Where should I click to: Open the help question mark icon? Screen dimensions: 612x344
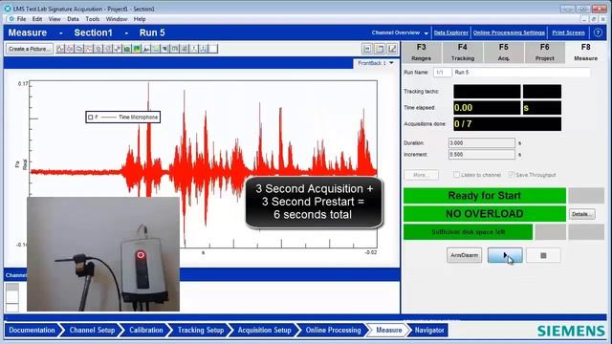point(598,32)
